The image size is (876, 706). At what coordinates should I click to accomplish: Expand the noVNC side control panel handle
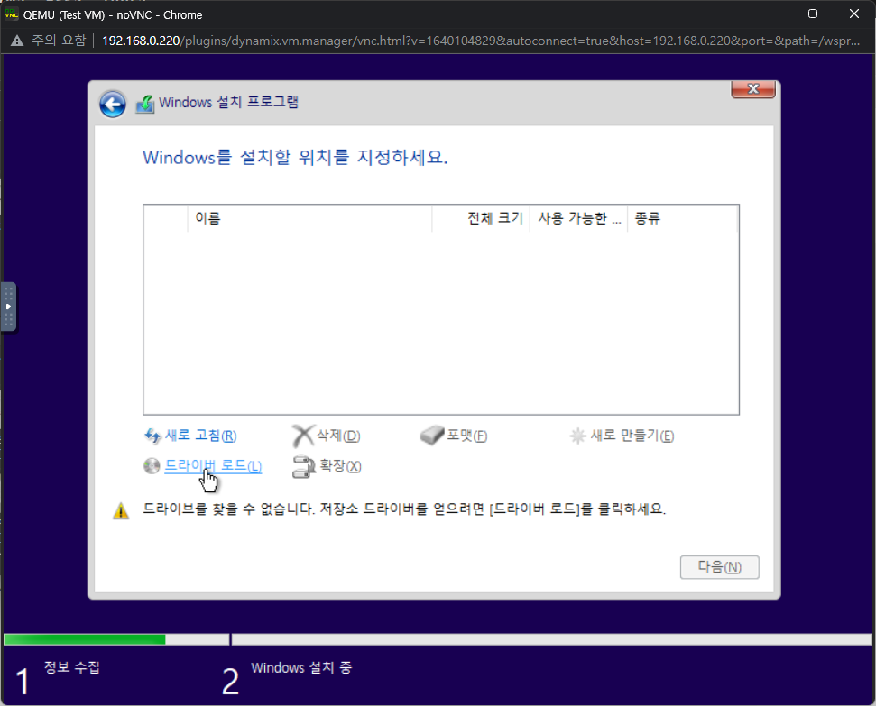coord(8,307)
